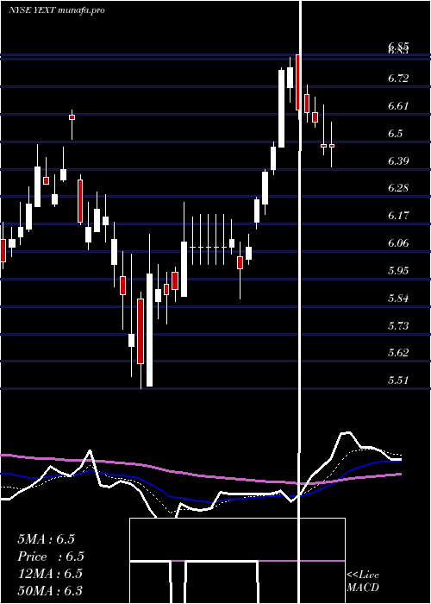Click the tall white candle reaching 6.72 level
Image resolution: width=431 pixels, height=604 pixels.
point(281,109)
